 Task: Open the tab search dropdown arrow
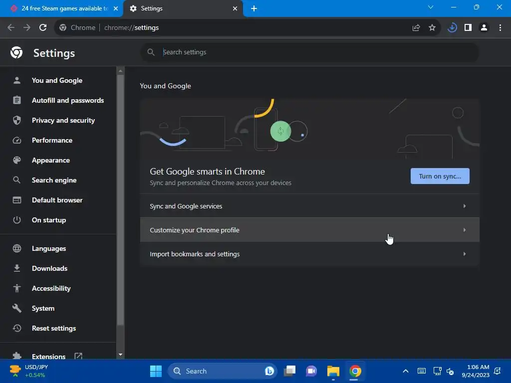[x=431, y=7]
